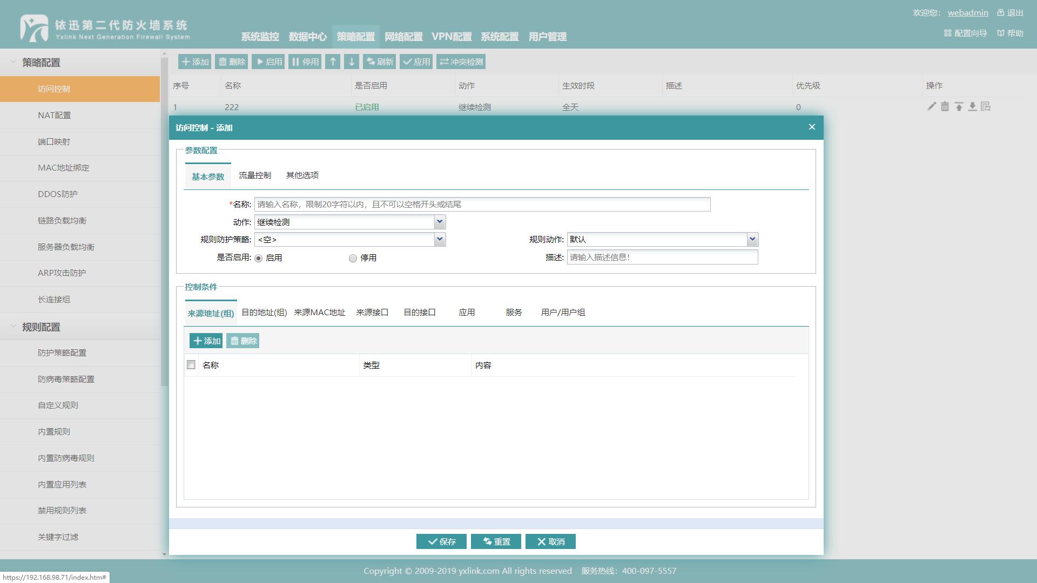The image size is (1037, 583).
Task: Click the webadmin user link
Action: pos(968,12)
